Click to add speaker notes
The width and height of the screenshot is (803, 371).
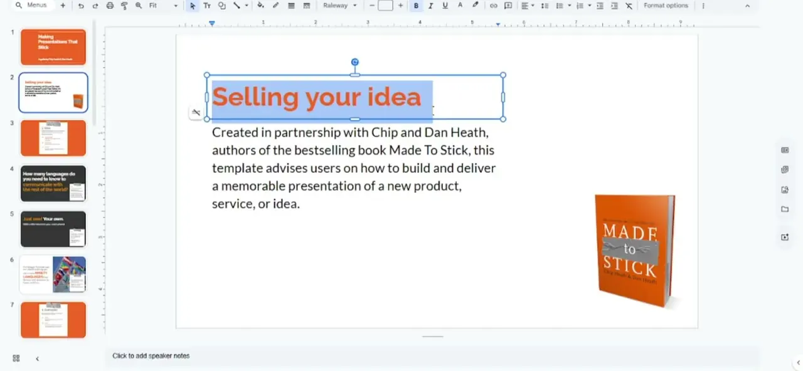tap(151, 356)
